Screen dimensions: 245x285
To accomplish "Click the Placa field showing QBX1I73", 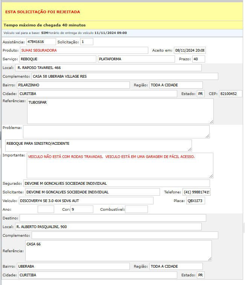I will [x=195, y=201].
